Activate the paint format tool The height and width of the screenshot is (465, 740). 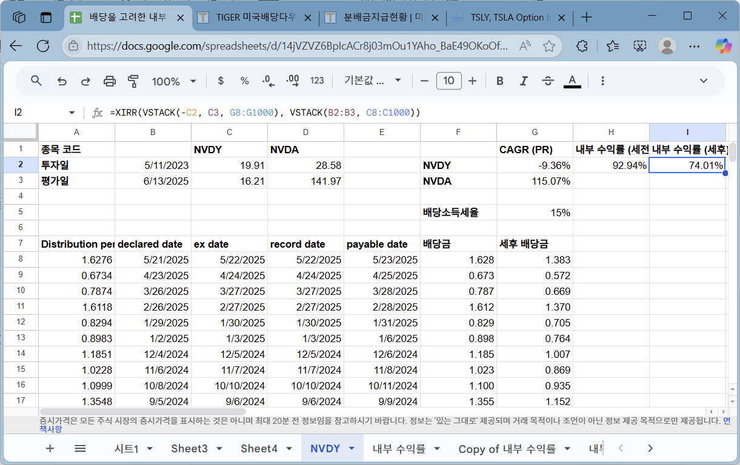tap(133, 81)
